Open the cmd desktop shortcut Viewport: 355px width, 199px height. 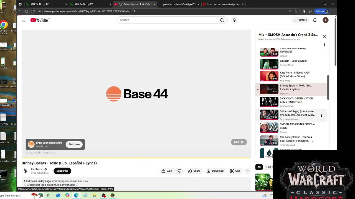(3, 175)
